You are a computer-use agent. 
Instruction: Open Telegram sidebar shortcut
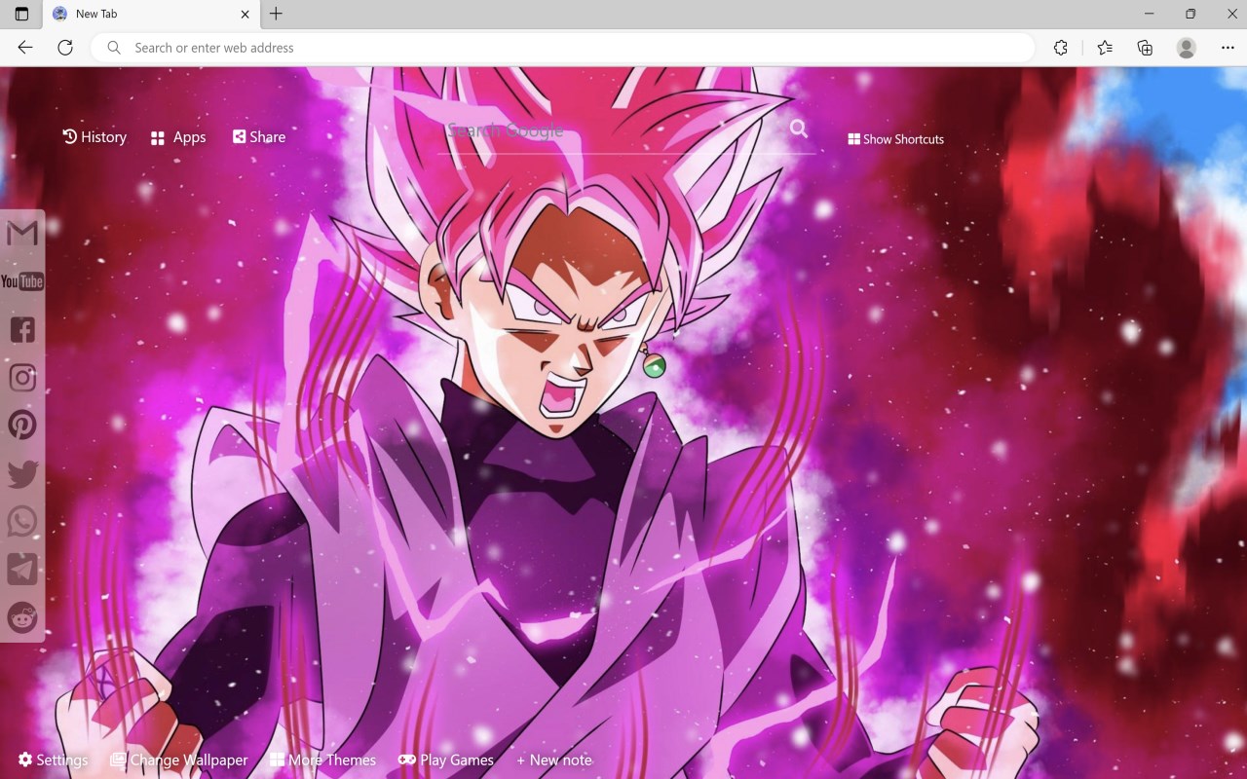[22, 569]
